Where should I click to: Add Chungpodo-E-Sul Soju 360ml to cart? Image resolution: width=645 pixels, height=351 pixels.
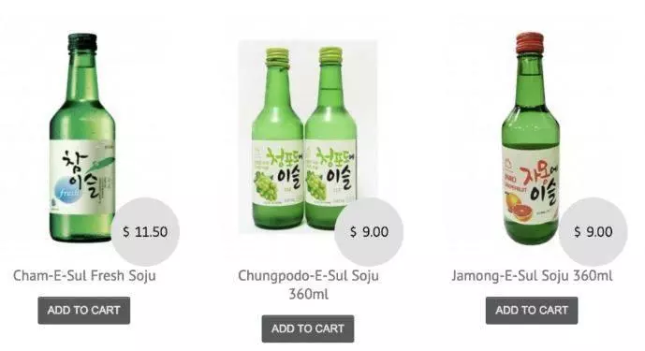[308, 329]
